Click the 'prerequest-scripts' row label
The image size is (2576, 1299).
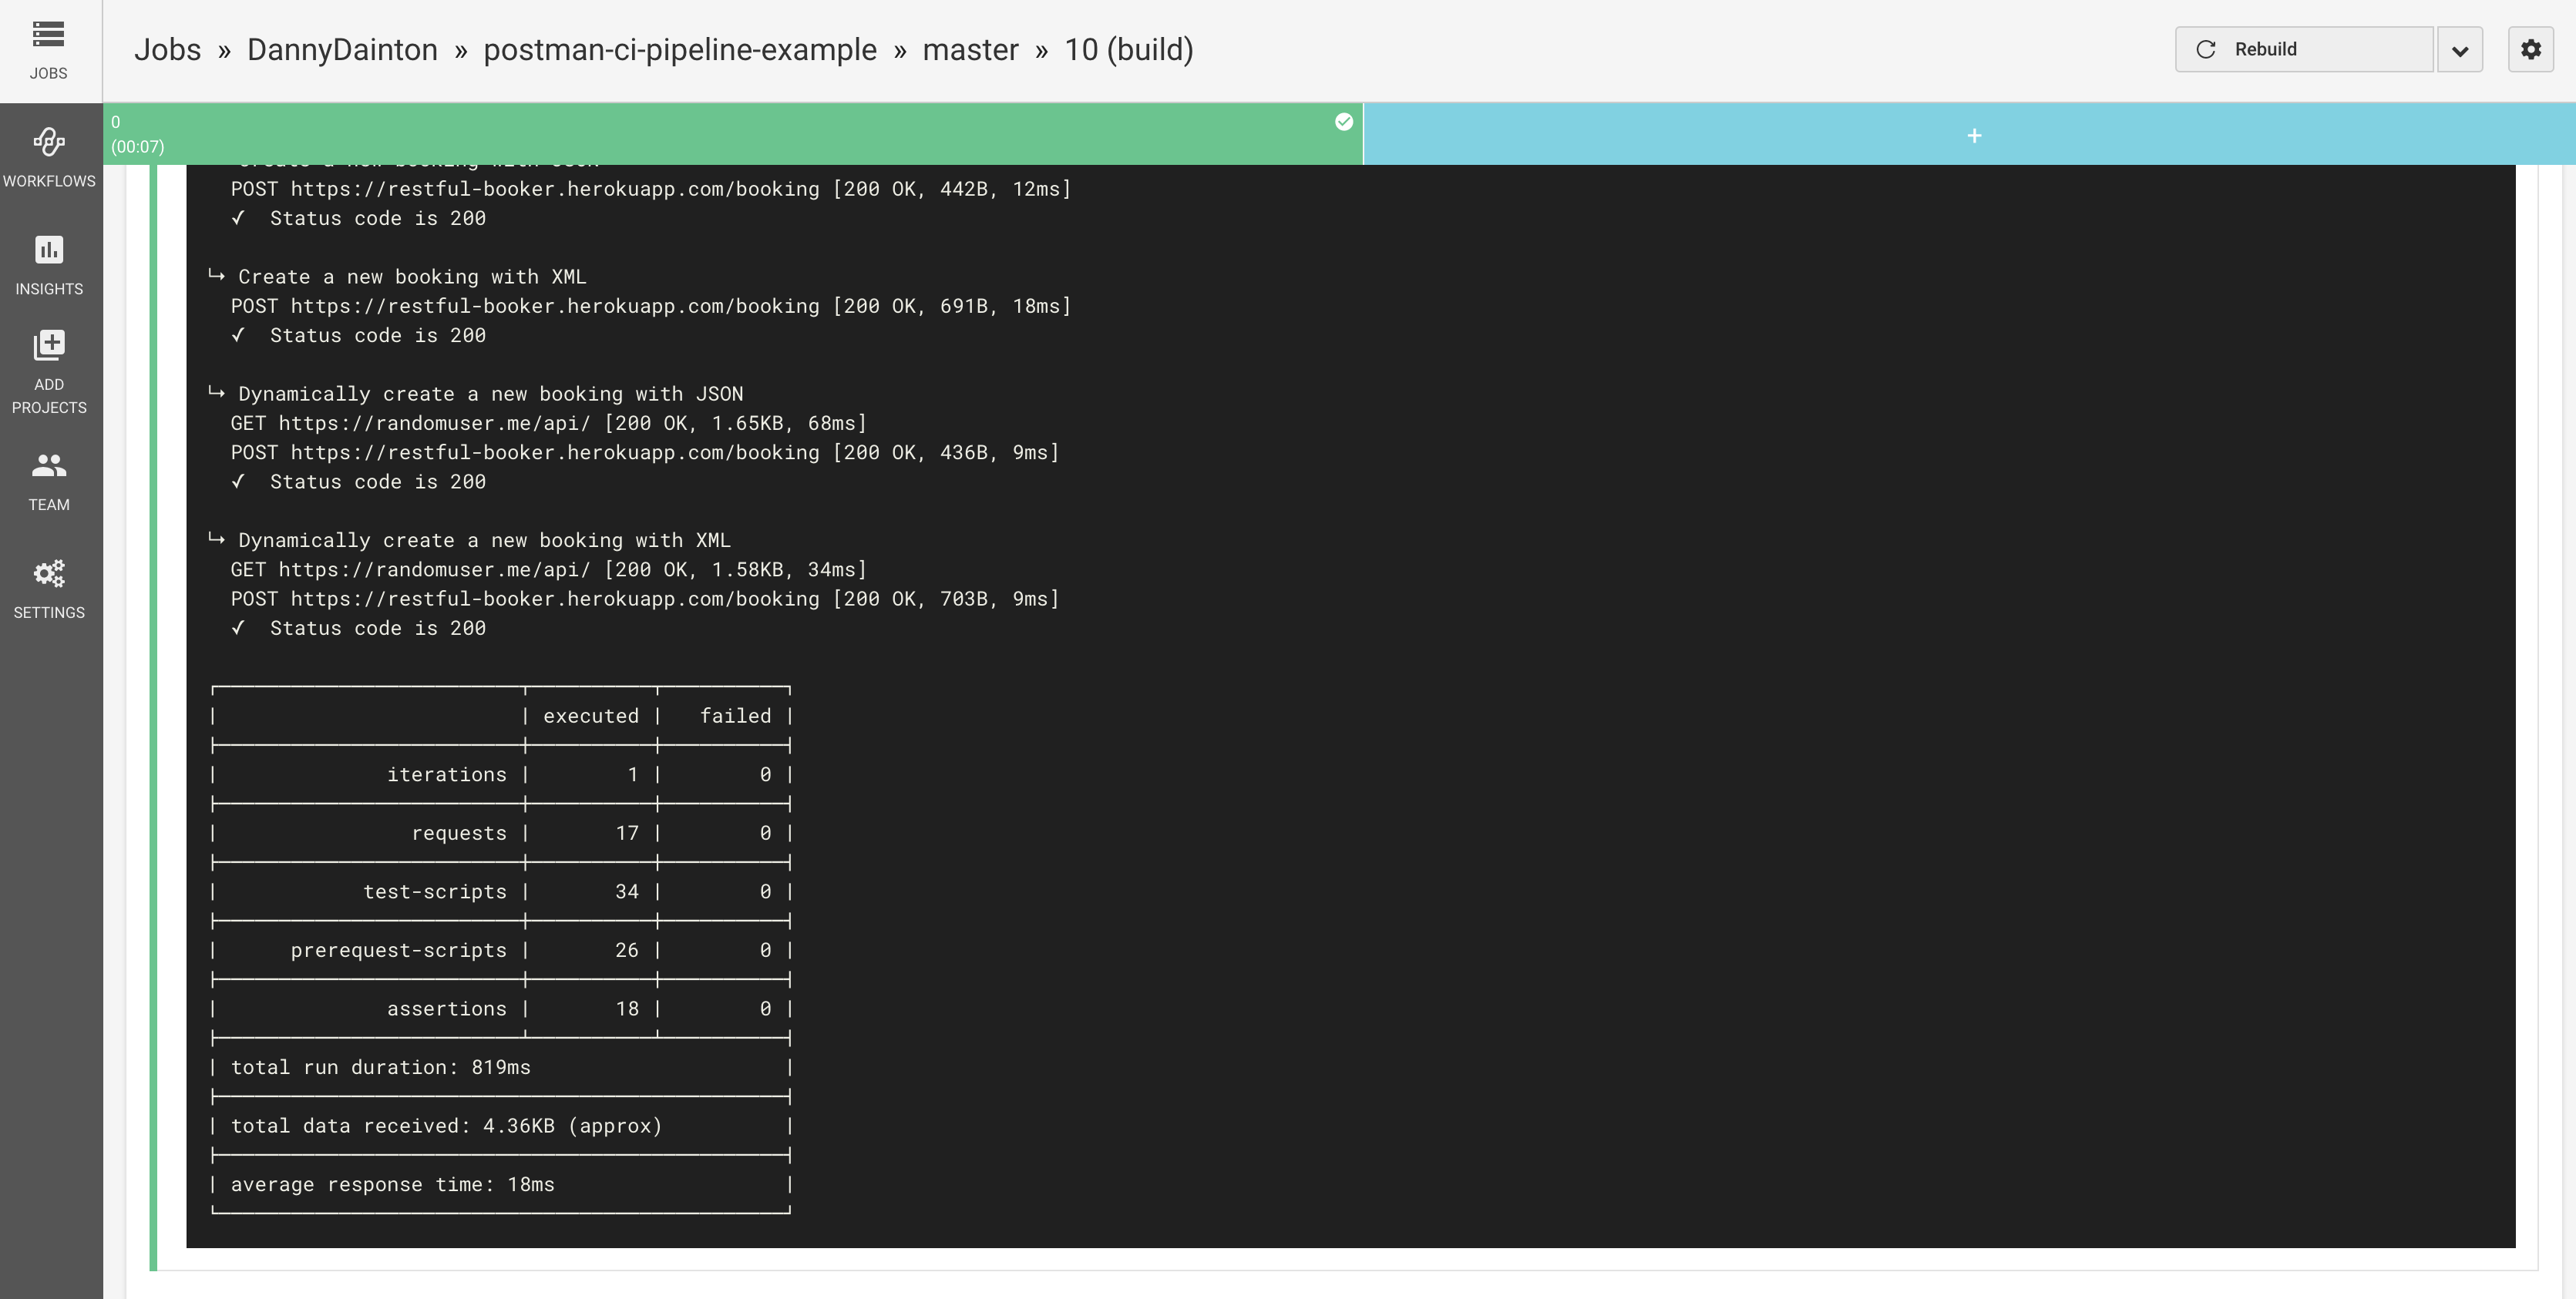(x=399, y=950)
